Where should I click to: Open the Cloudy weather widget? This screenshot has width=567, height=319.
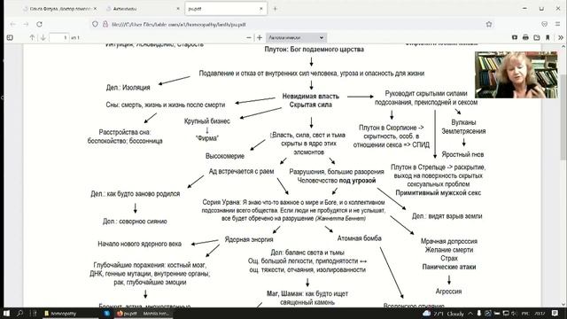443,313
